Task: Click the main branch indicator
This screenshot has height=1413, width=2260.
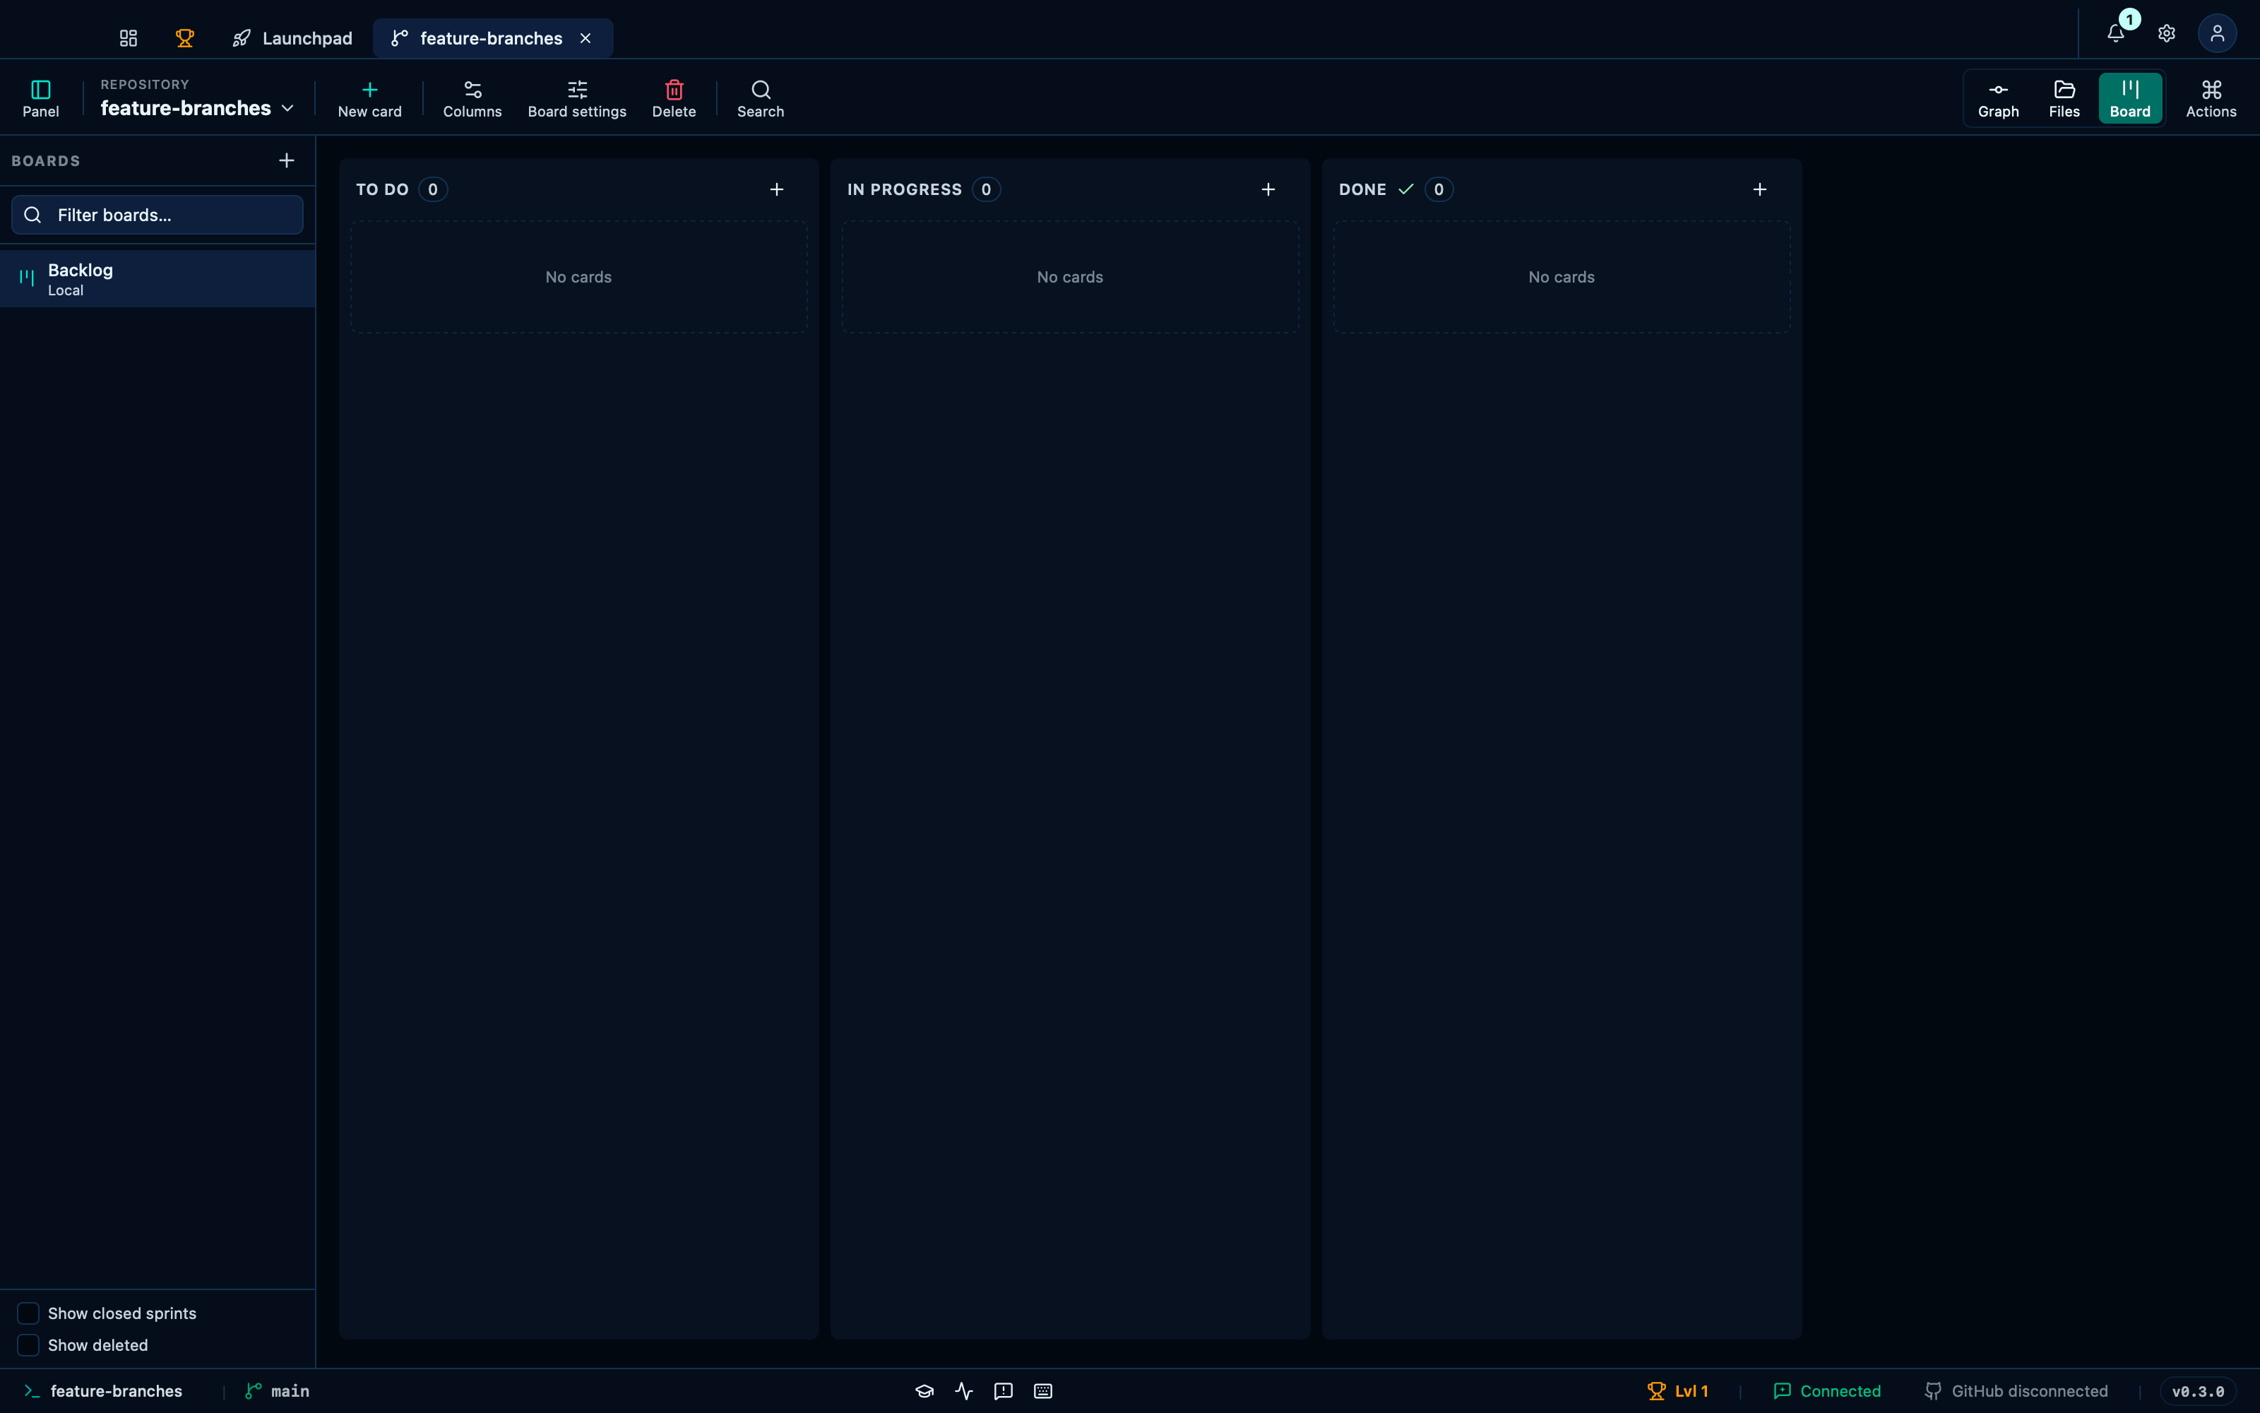Action: click(x=278, y=1390)
